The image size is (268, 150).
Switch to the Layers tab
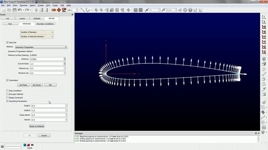pos(22,18)
